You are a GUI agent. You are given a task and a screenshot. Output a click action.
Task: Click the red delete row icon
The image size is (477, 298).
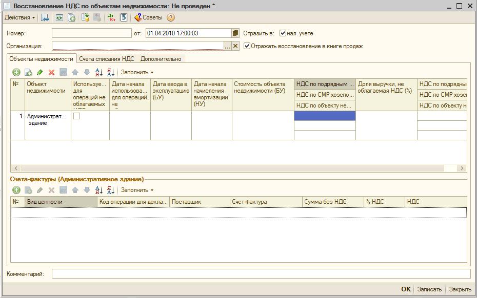51,72
